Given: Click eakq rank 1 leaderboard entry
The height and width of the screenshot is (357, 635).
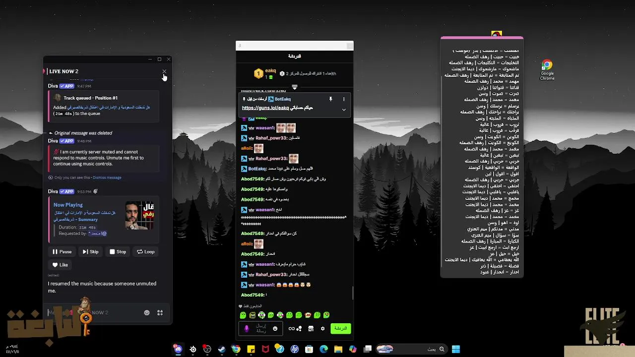Looking at the screenshot, I should 264,73.
